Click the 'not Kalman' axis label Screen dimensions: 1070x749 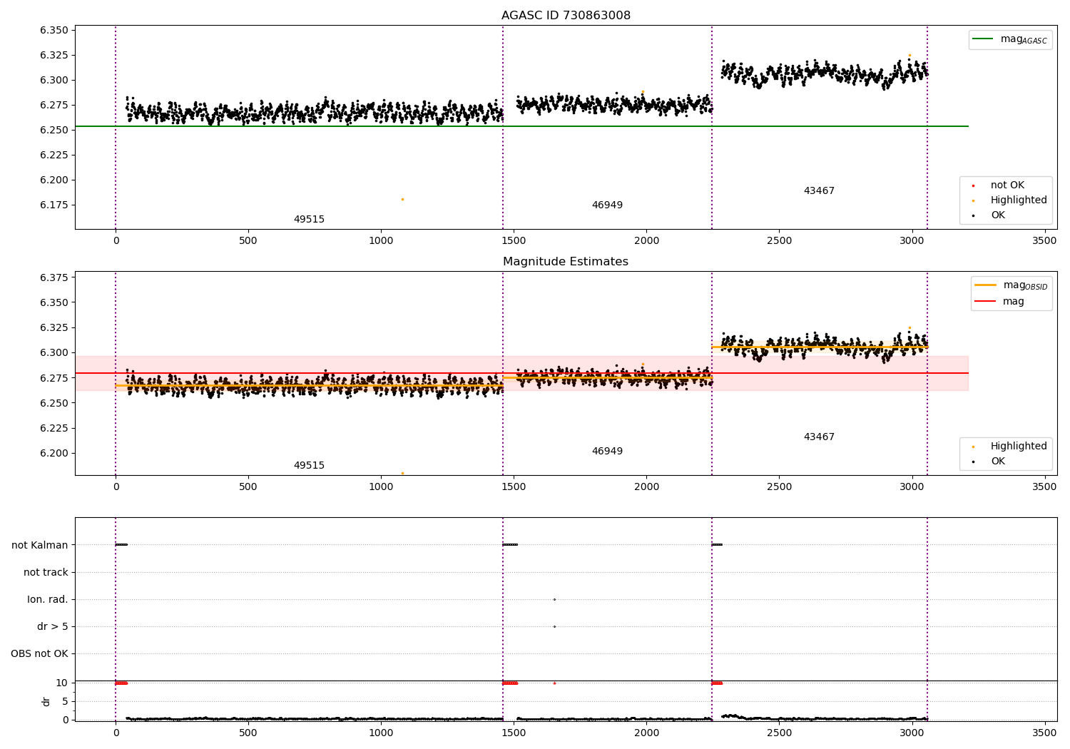coord(40,545)
